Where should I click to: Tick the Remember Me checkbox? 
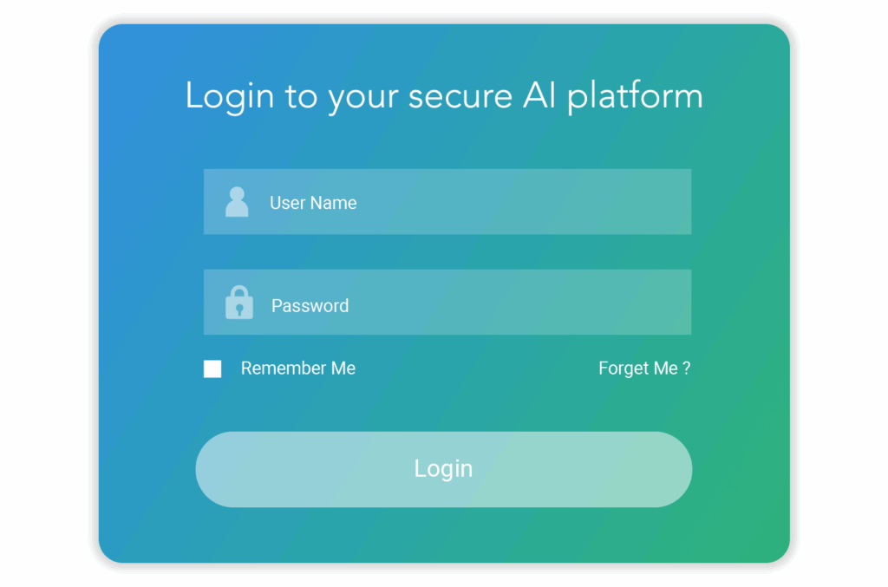coord(212,369)
